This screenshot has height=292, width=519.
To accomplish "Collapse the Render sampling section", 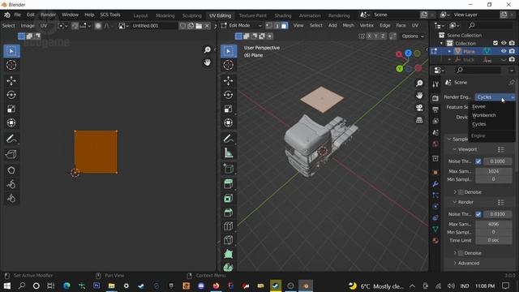I will tap(454, 202).
